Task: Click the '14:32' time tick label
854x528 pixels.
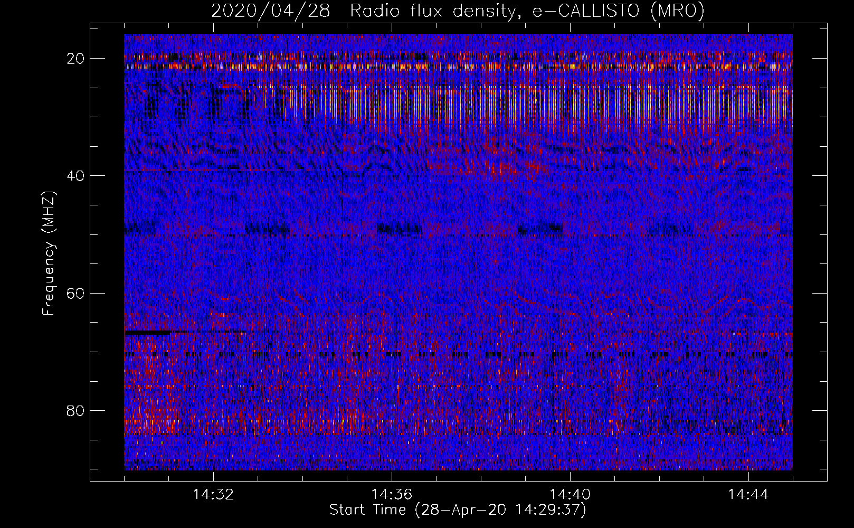Action: tap(213, 494)
